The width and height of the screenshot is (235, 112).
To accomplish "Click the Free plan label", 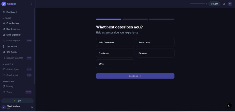I will pos(9,108).
